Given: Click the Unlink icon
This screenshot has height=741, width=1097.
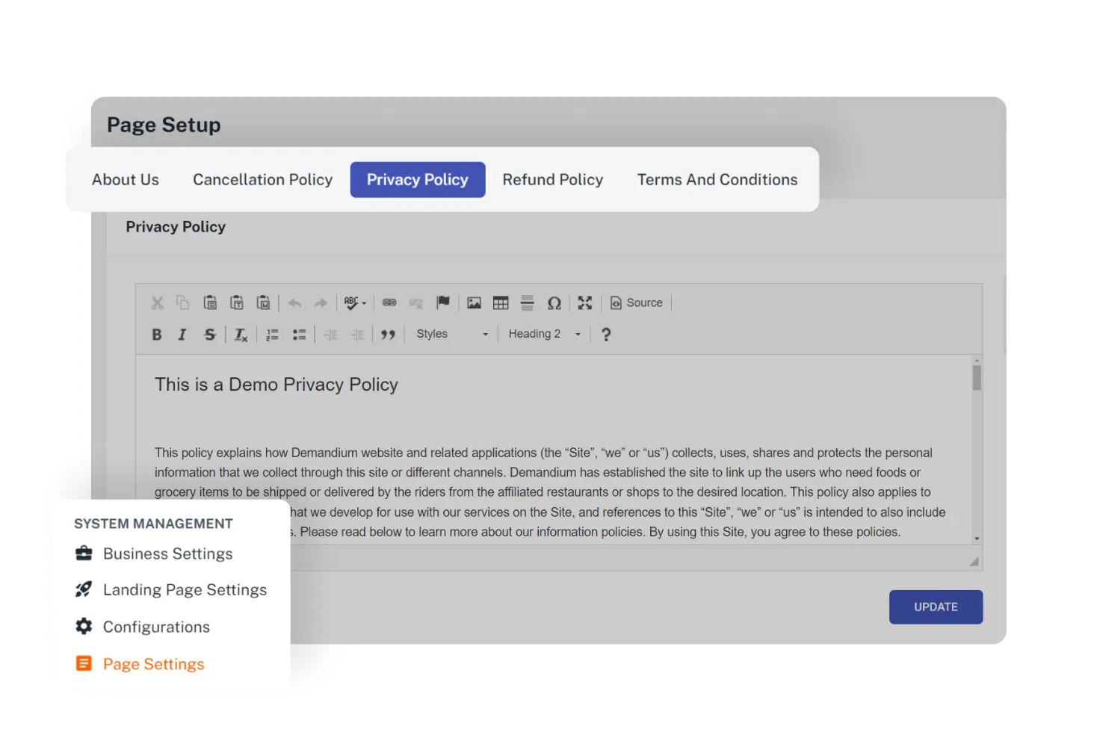Looking at the screenshot, I should pos(416,303).
